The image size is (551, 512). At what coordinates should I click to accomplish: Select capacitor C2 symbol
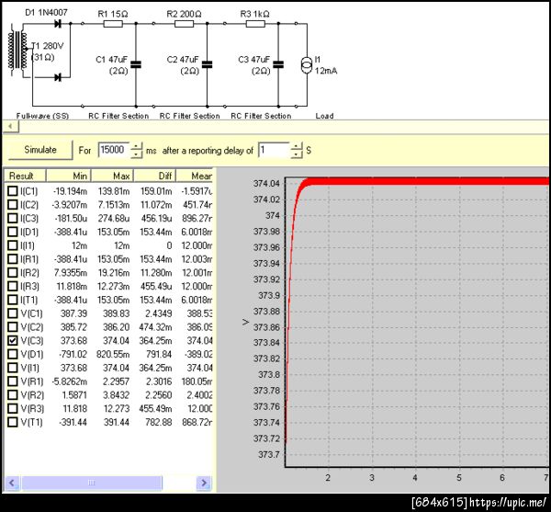[208, 64]
